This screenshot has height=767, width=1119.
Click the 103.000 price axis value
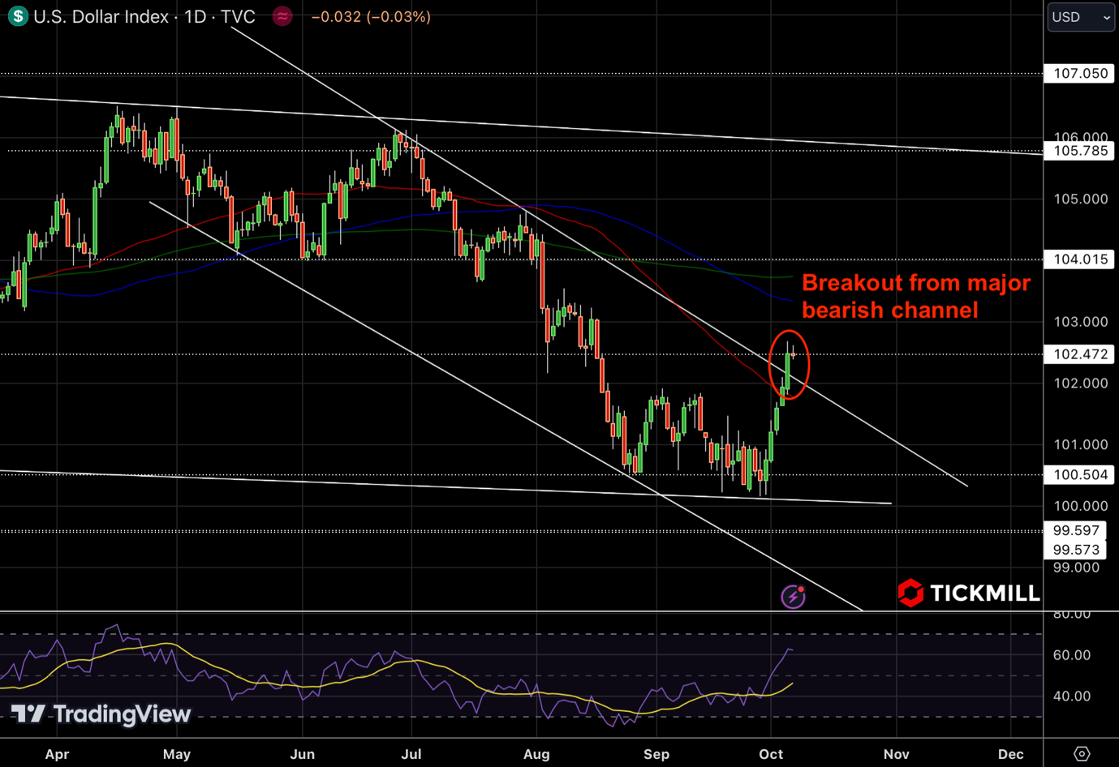click(1080, 322)
